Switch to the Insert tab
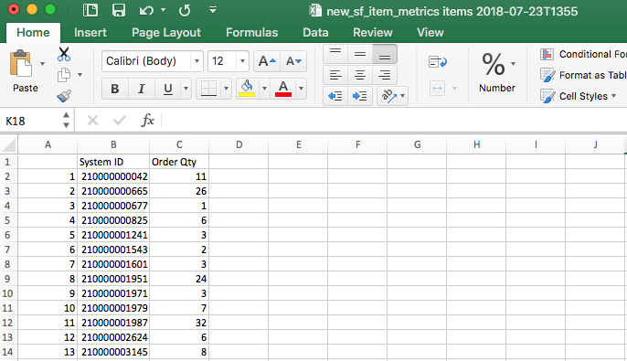The width and height of the screenshot is (627, 361). pyautogui.click(x=90, y=32)
